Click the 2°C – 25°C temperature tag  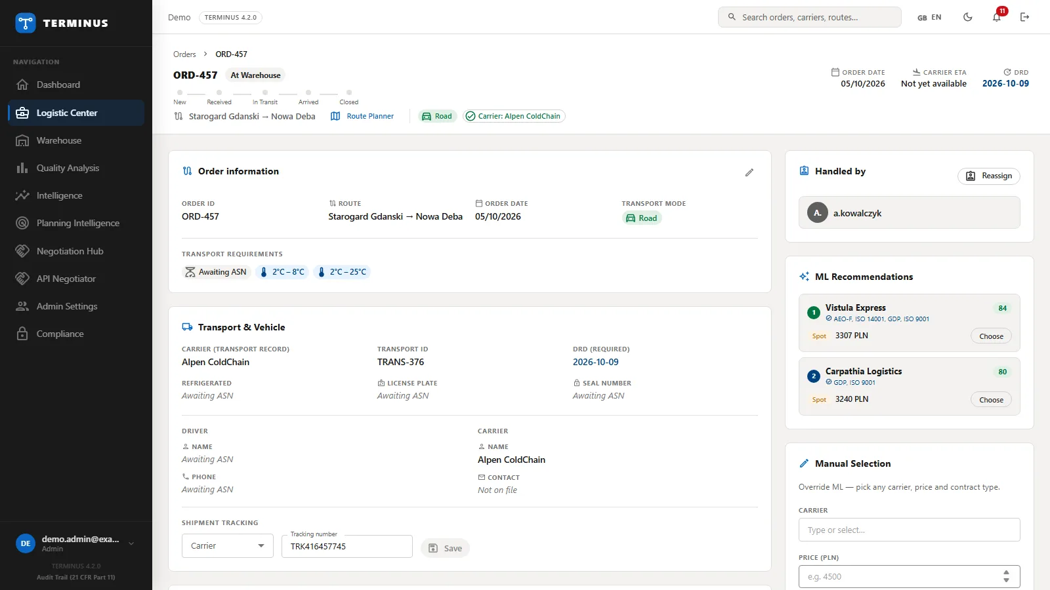point(342,272)
